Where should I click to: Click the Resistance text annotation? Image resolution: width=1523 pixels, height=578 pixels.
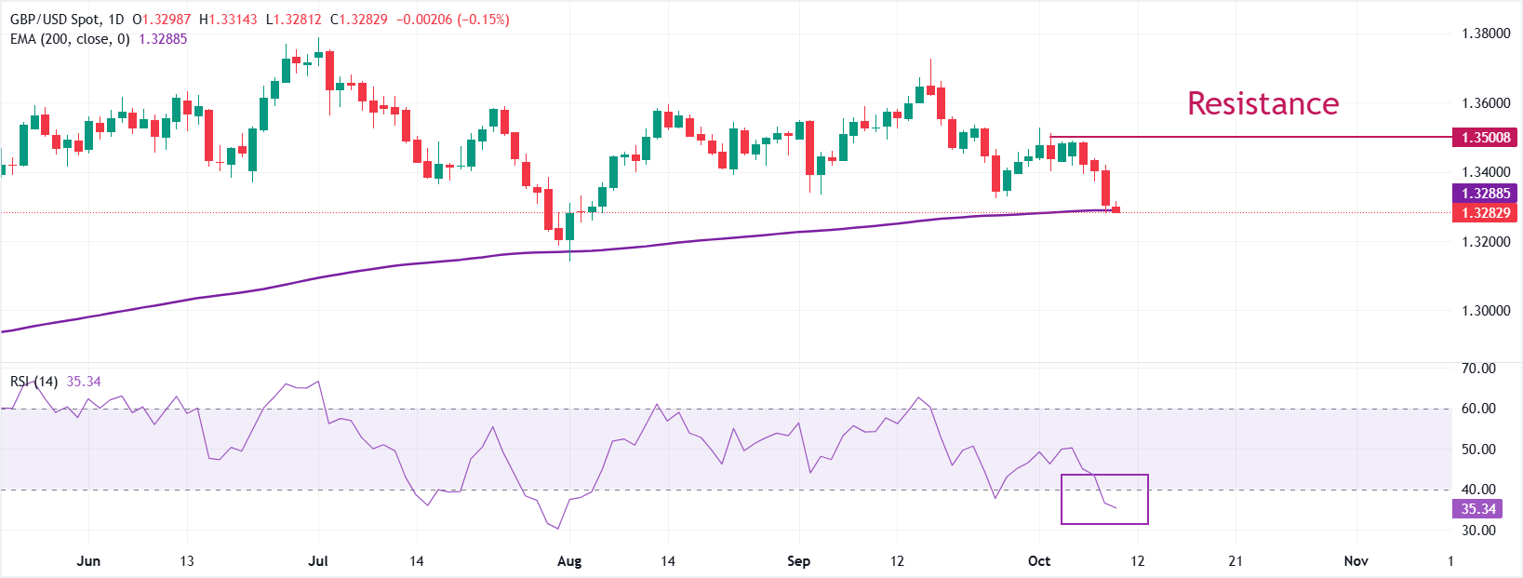pyautogui.click(x=1262, y=103)
